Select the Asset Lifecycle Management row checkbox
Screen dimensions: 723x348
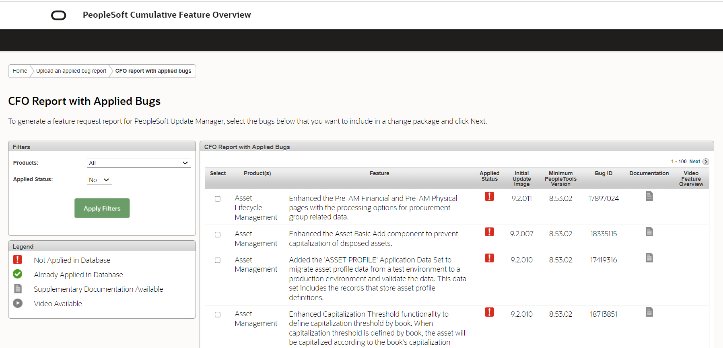218,199
